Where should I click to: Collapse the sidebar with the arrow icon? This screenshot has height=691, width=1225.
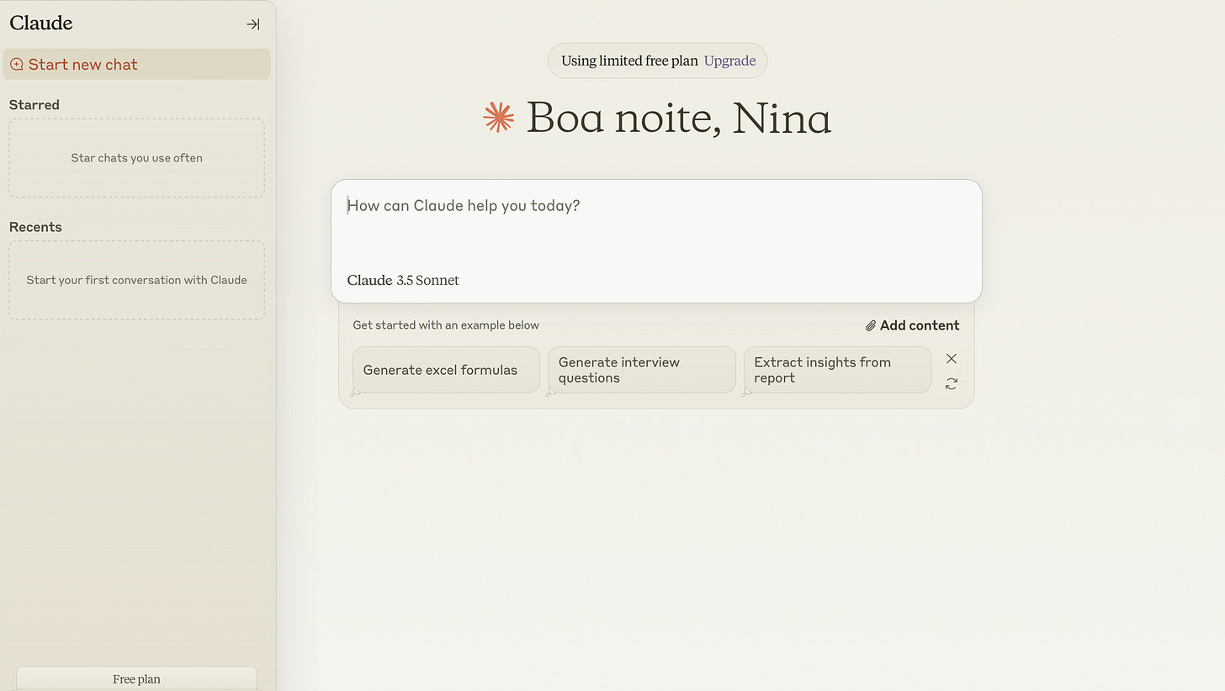pos(252,24)
